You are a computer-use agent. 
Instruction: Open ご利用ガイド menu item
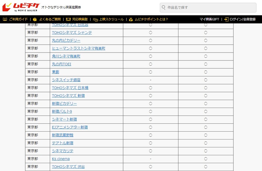18,19
